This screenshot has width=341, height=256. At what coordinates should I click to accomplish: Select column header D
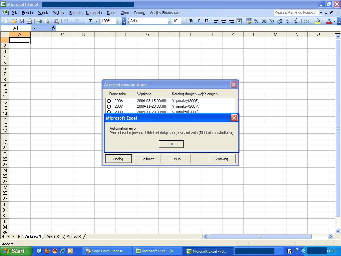coord(84,34)
